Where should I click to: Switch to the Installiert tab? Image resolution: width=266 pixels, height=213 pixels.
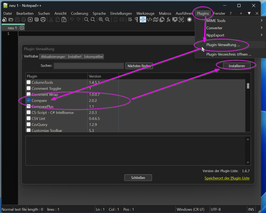click(x=75, y=57)
